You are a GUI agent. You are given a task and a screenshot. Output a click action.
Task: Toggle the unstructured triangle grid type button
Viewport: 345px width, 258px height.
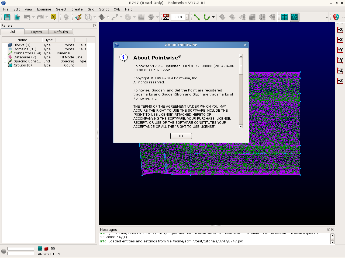[x=295, y=17]
